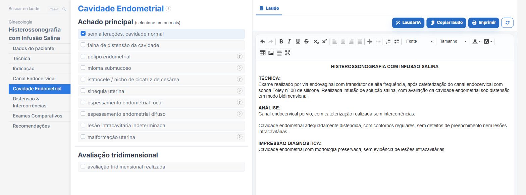Insert a horizontal line in the laudo
The image size is (526, 195).
pyautogui.click(x=279, y=53)
